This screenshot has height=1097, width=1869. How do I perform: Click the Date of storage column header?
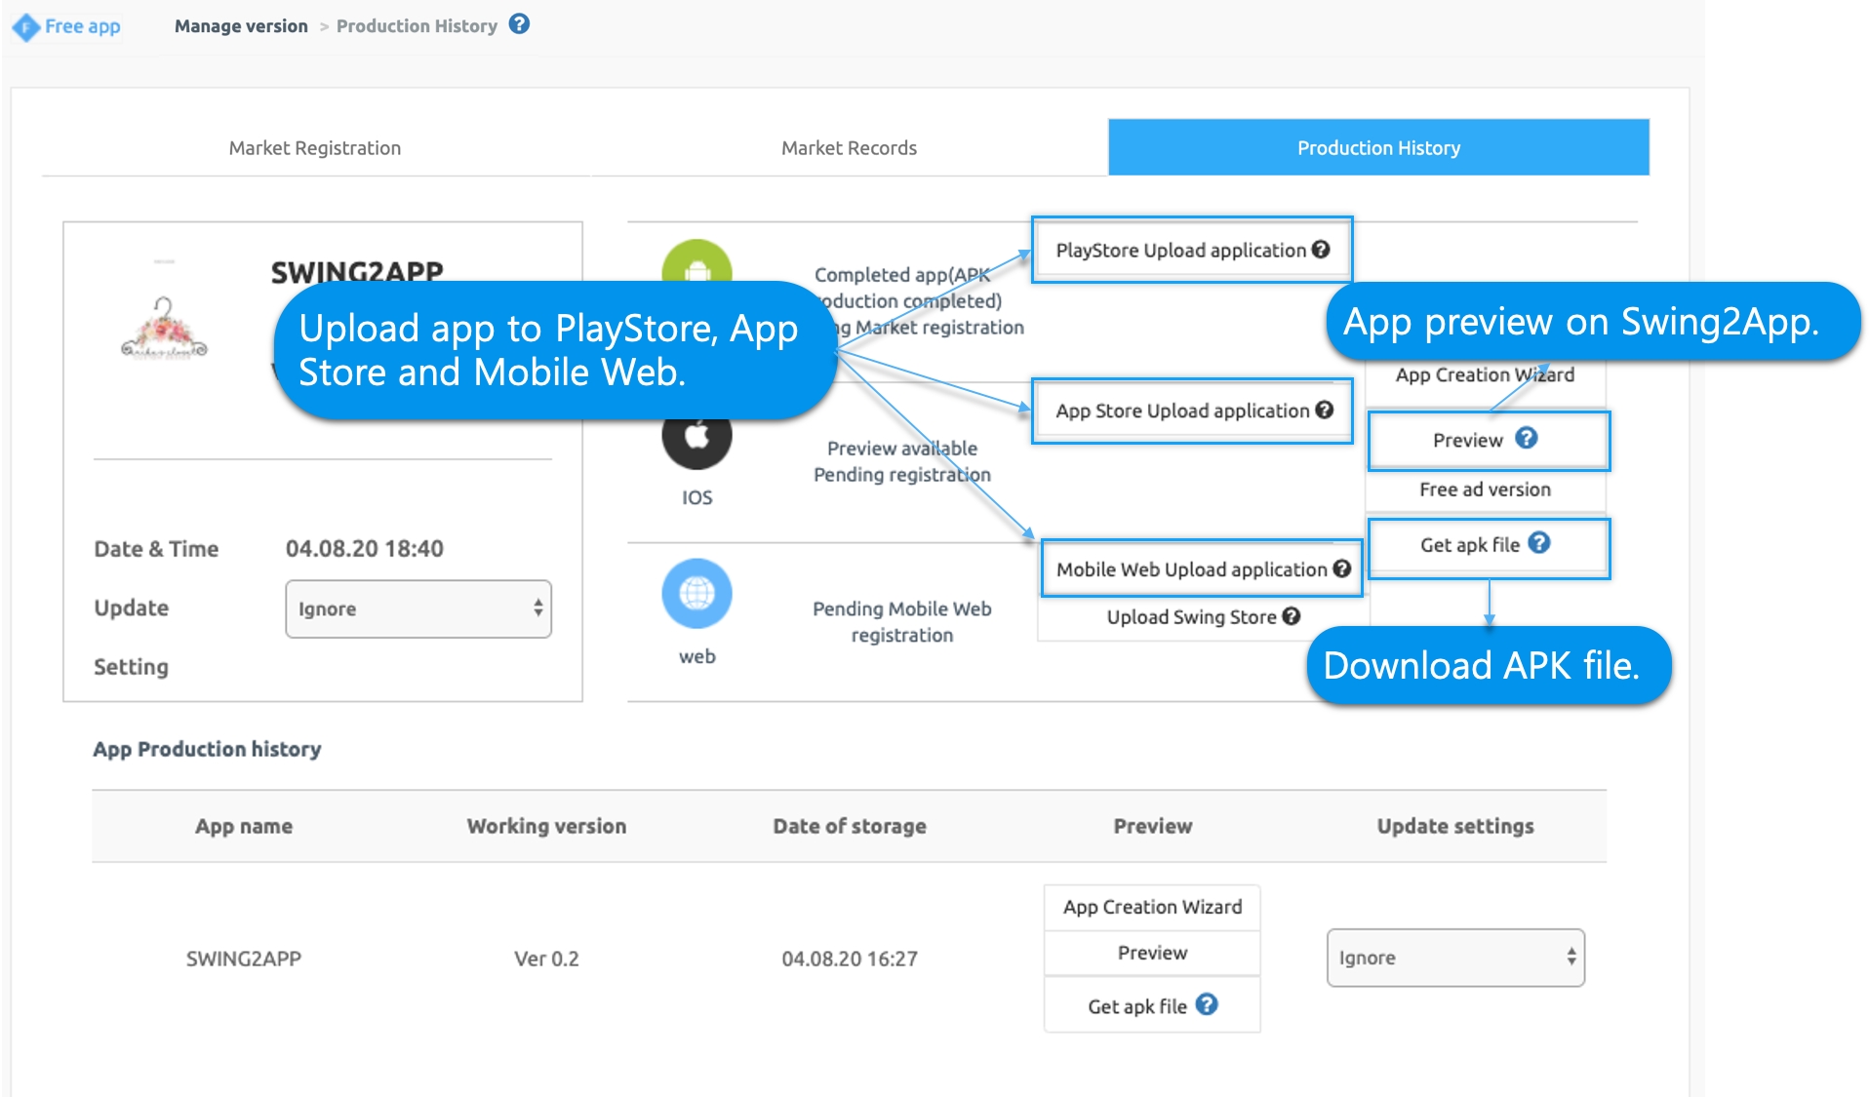(x=850, y=826)
